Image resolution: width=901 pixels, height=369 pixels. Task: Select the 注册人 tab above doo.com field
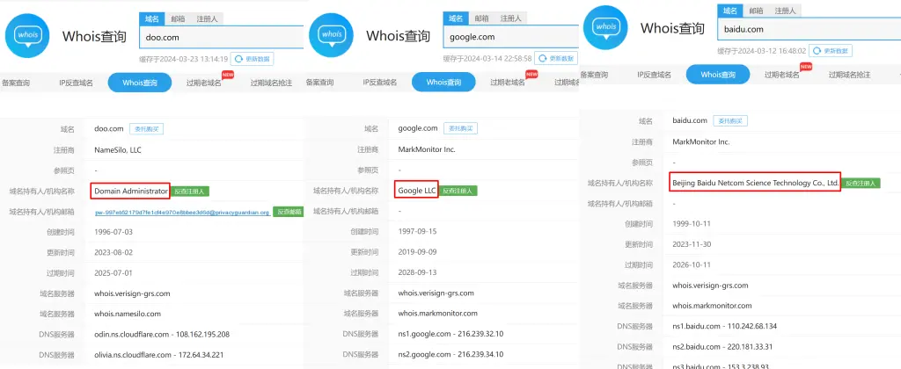pyautogui.click(x=207, y=19)
